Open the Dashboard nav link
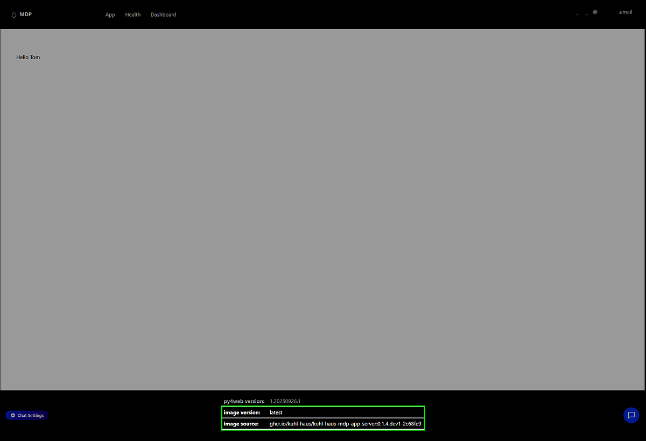 pyautogui.click(x=163, y=15)
